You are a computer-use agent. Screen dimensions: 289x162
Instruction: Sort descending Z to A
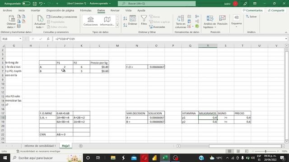click(x=125, y=25)
